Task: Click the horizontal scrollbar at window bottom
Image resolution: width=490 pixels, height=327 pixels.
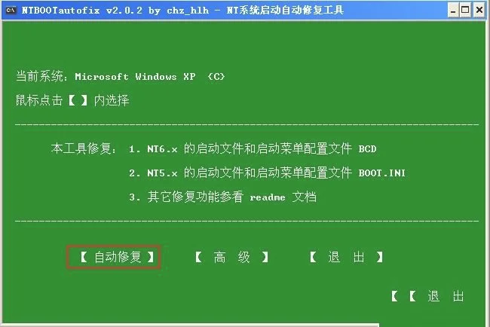Action: (x=190, y=325)
